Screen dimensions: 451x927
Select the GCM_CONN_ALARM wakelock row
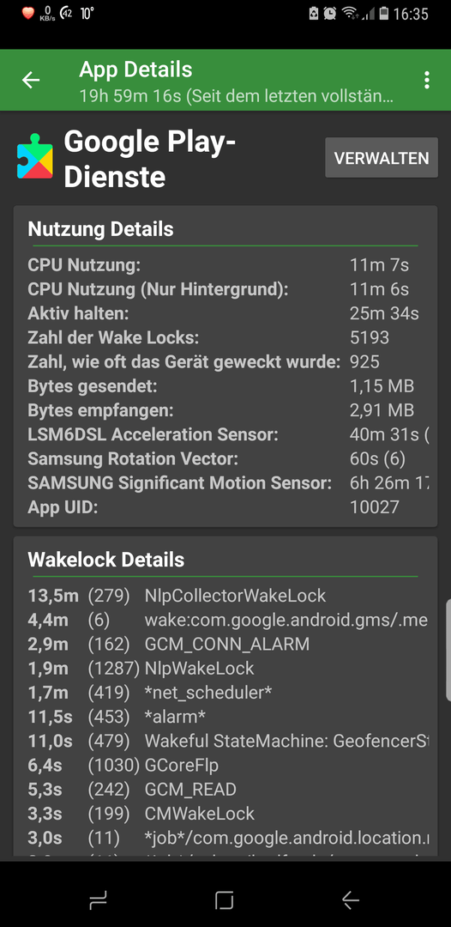[227, 644]
